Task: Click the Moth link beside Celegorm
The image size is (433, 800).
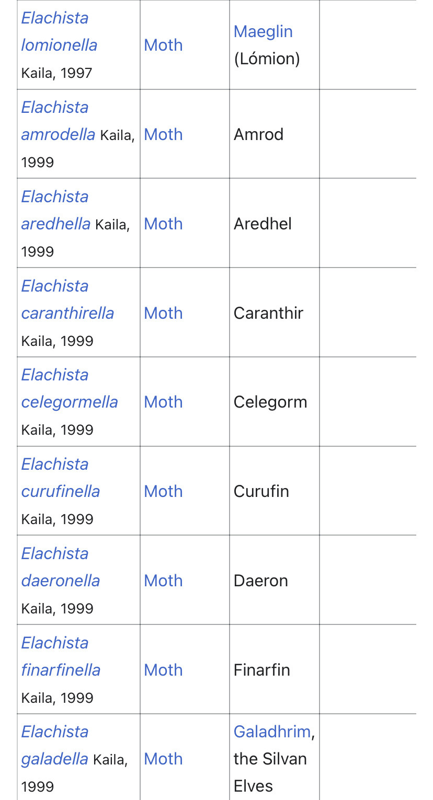Action: pos(163,402)
